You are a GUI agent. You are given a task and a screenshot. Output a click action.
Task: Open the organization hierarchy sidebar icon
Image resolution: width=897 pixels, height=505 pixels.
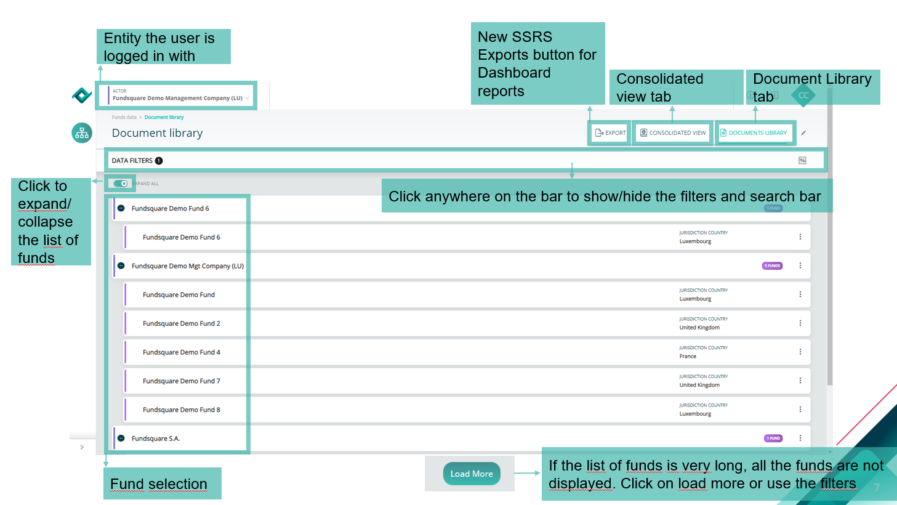click(82, 133)
